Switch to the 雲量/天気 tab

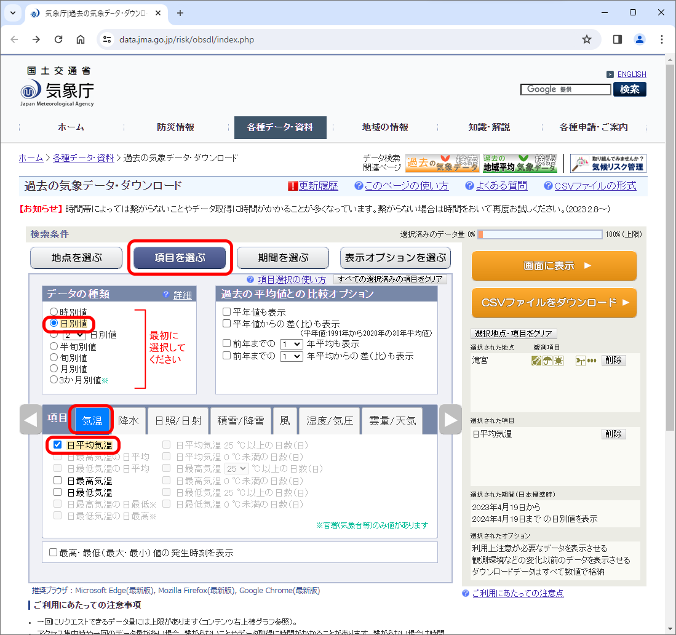point(392,421)
